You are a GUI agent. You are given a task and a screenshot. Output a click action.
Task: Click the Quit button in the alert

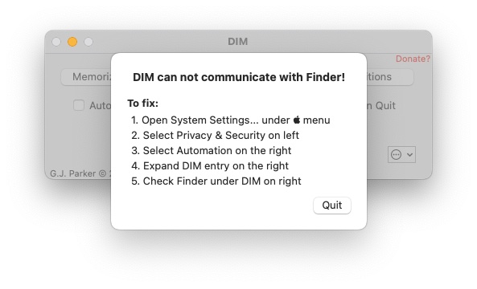pos(332,206)
